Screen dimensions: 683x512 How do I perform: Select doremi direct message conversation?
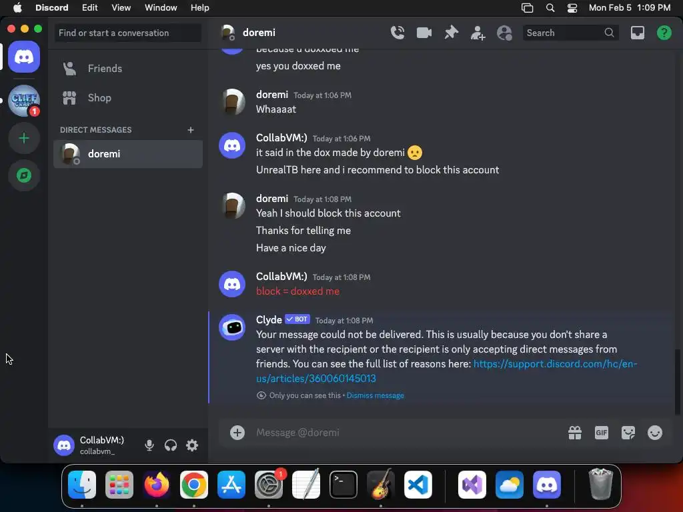(x=127, y=154)
